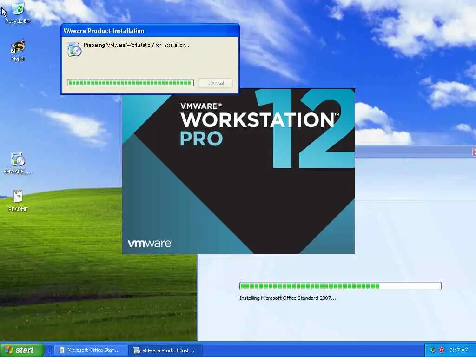This screenshot has width=476, height=357.
Task: Click the red security shield tray icon
Action: click(442, 350)
